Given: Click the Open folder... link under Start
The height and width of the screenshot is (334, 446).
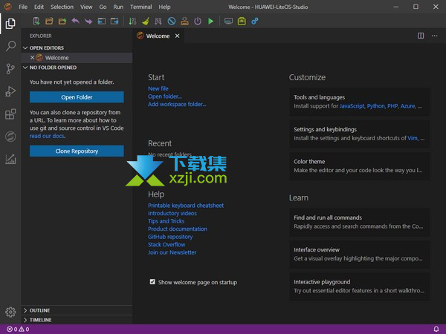Looking at the screenshot, I should tap(165, 96).
